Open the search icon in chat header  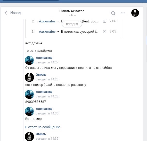[x=113, y=13]
